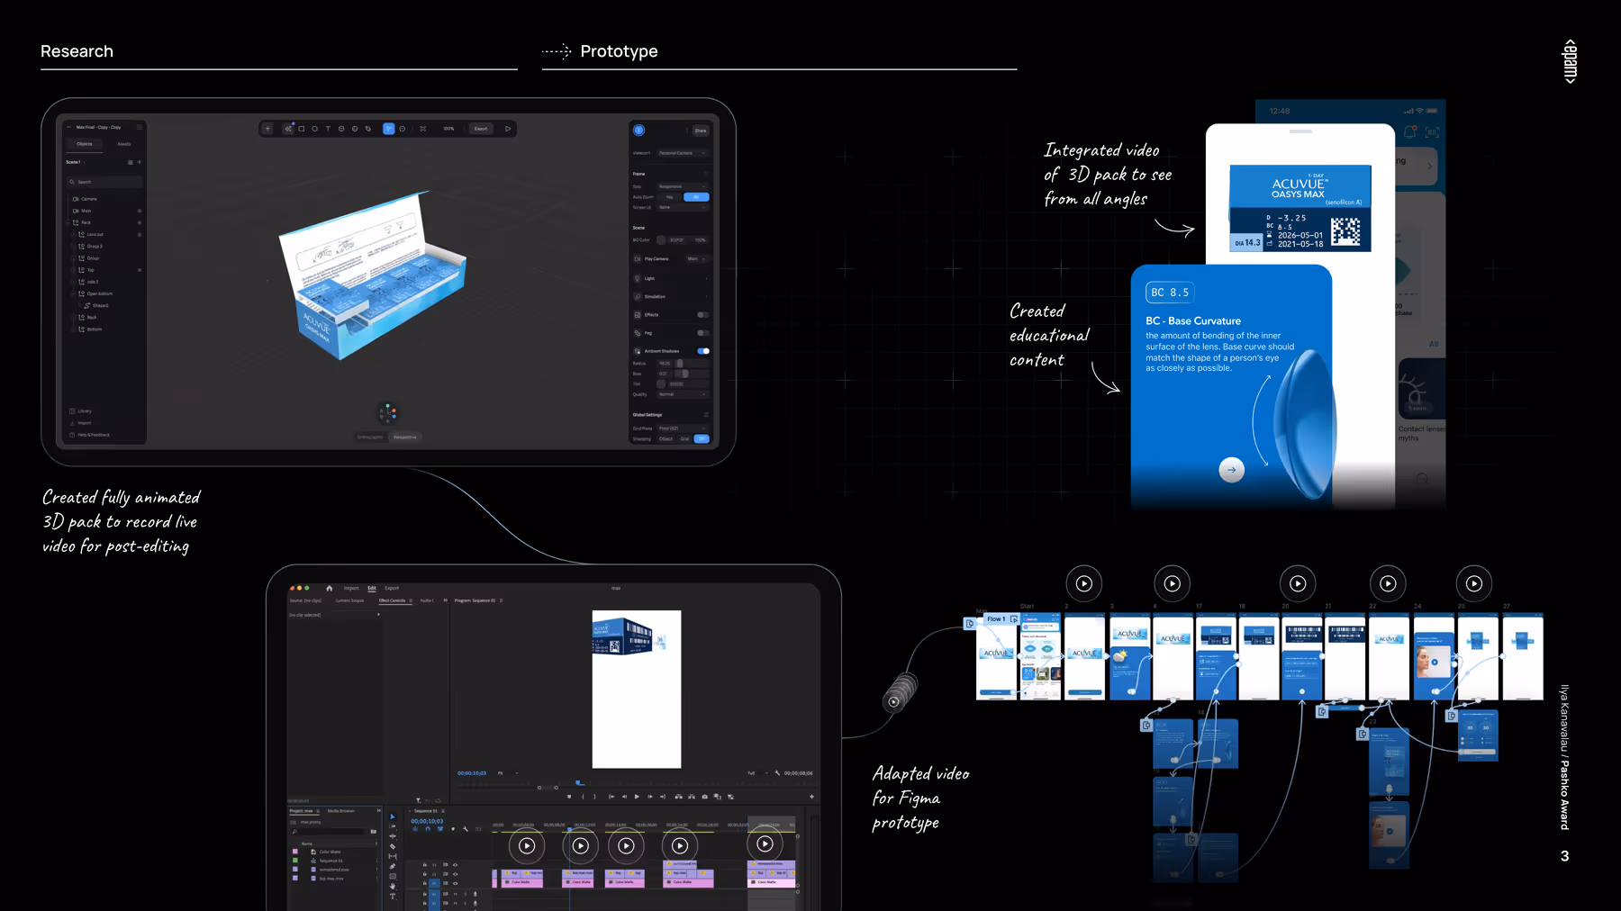This screenshot has height=911, width=1621.
Task: Select the Razor tool in Premiere tools
Action: coord(393,846)
